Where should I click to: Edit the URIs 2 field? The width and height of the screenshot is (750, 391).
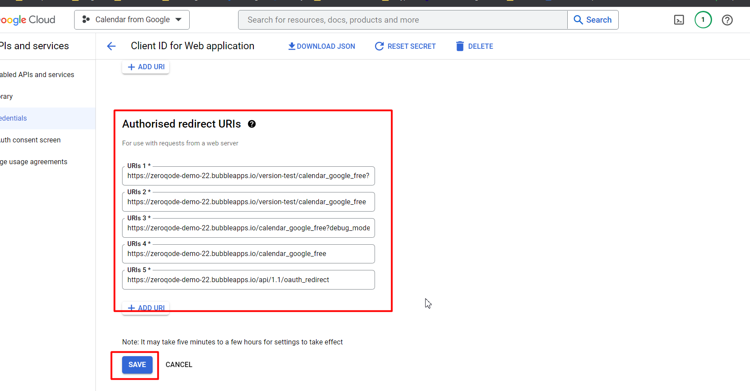[248, 202]
